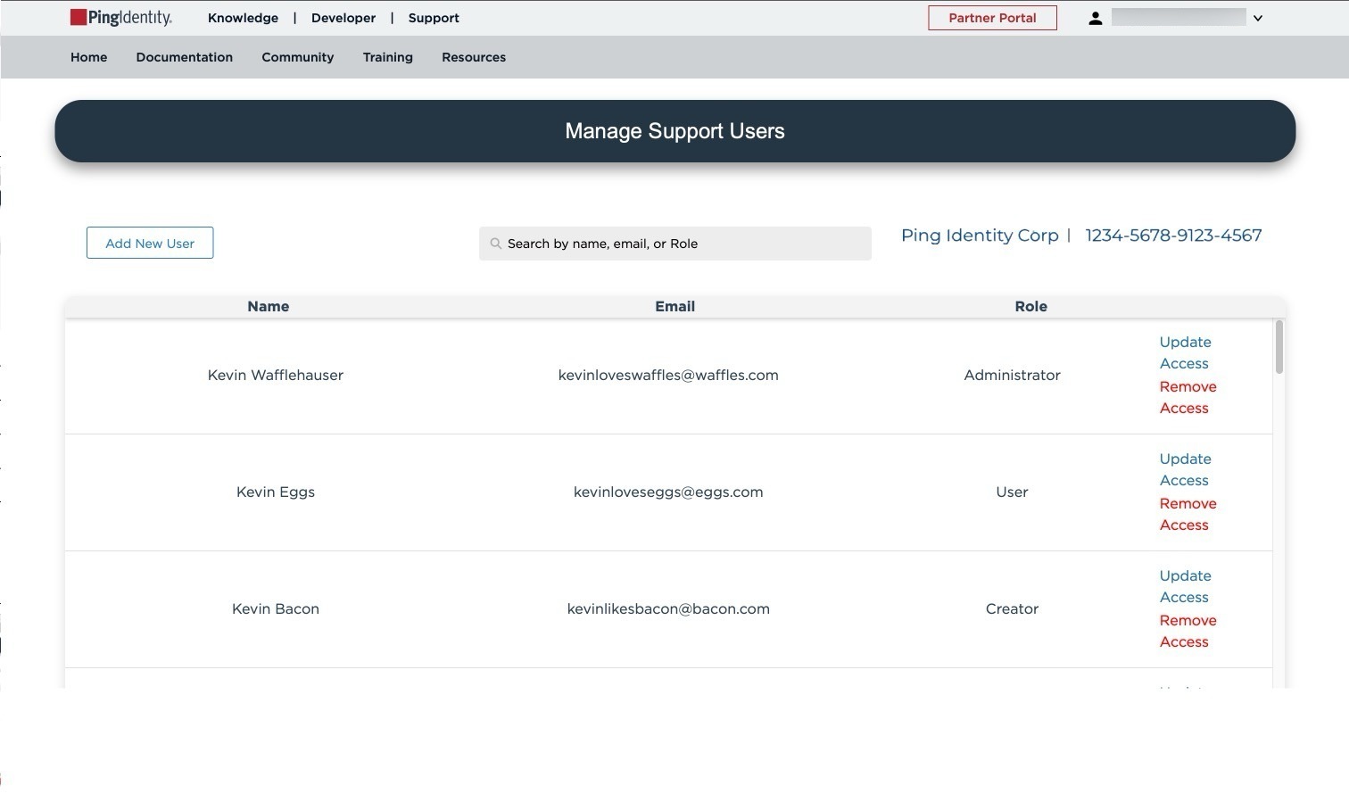Click the Name column header
Viewport: 1349px width, 794px height.
pyautogui.click(x=269, y=306)
